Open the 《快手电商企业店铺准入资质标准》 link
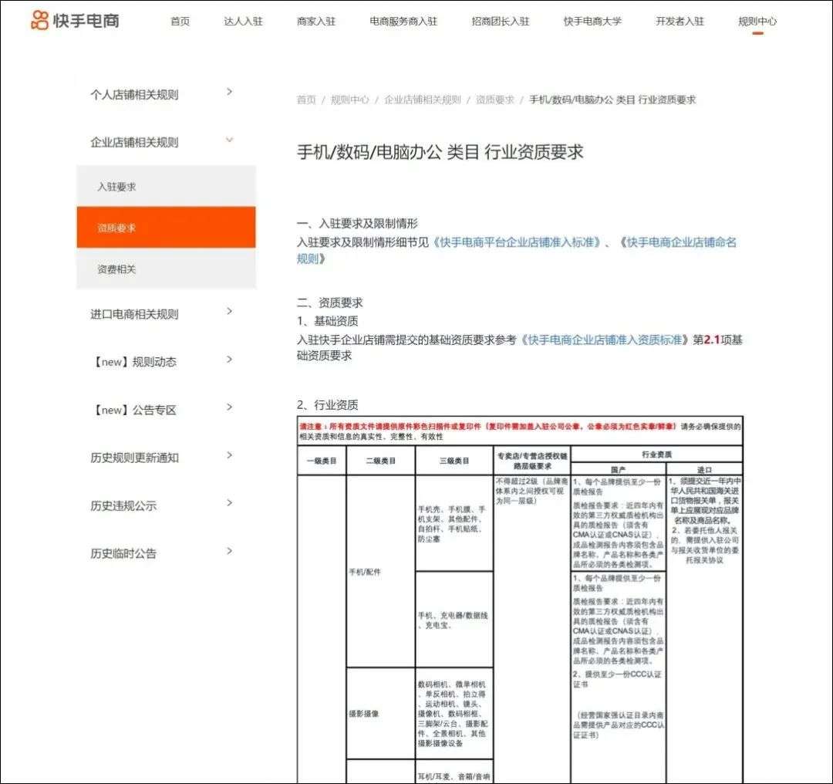Image resolution: width=833 pixels, height=784 pixels. [x=604, y=340]
